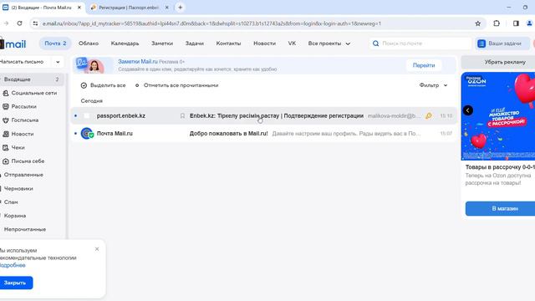Open the Черновики folder
535x301 pixels.
click(x=18, y=188)
